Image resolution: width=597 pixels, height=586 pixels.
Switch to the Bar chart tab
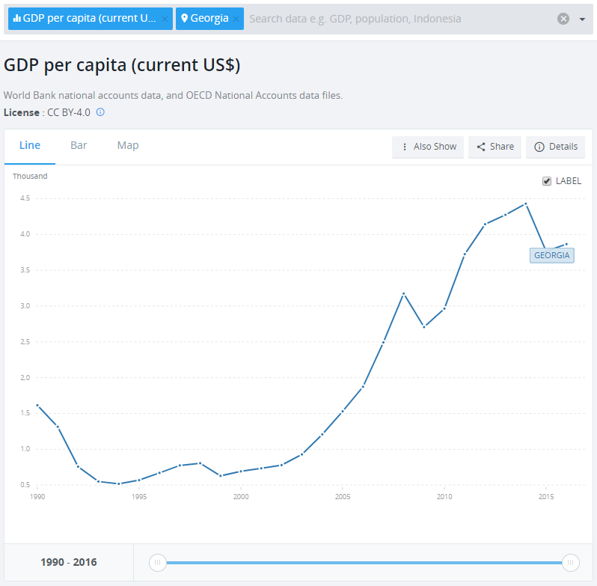click(79, 145)
